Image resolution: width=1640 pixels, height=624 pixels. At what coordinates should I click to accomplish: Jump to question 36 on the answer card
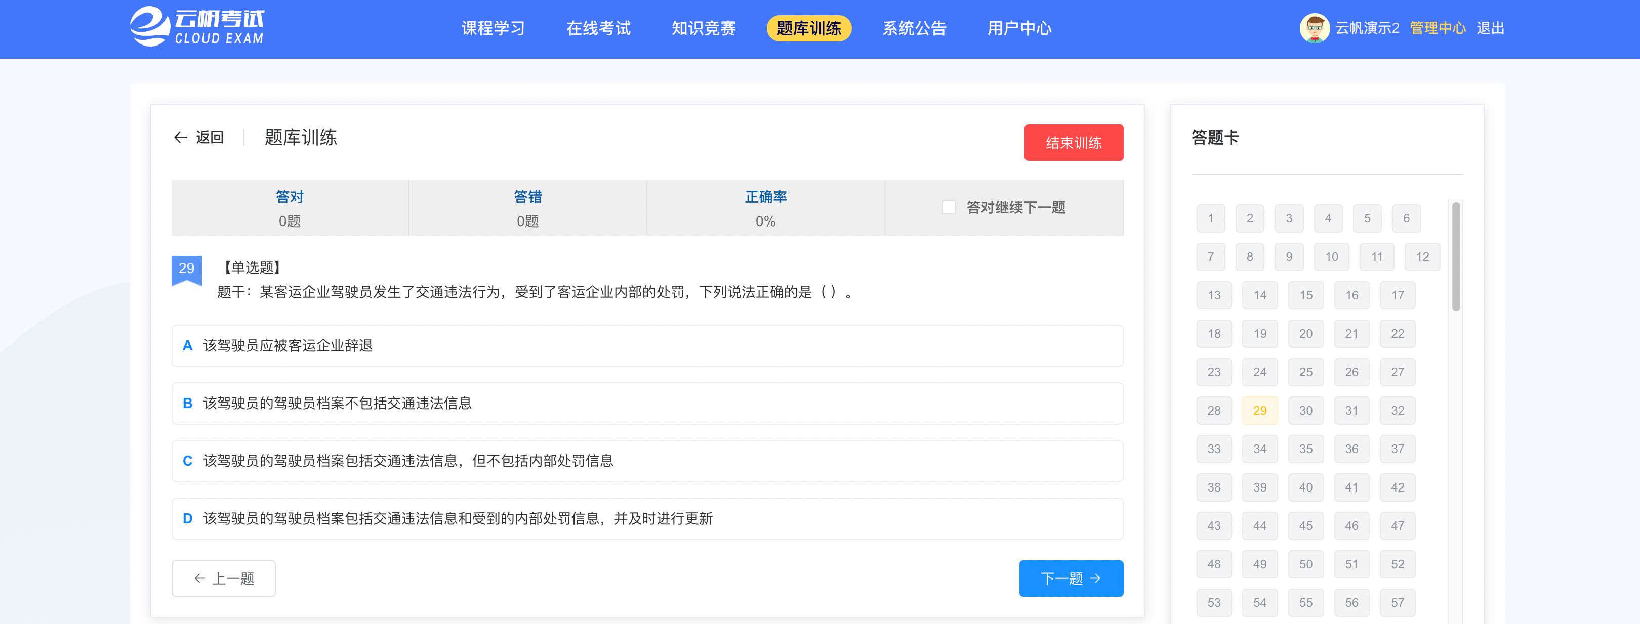coord(1351,449)
